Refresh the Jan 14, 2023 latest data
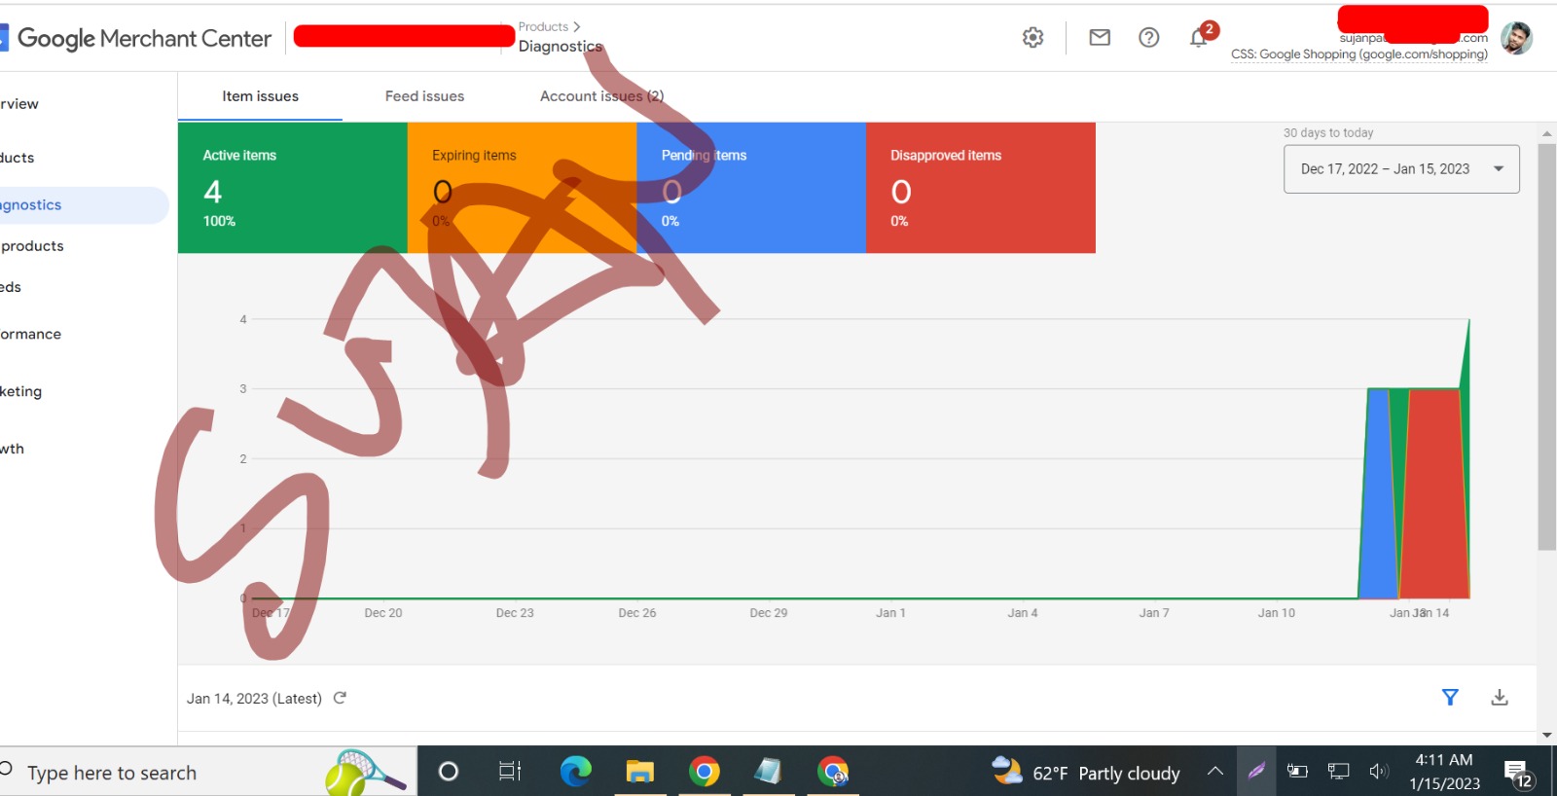Viewport: 1557px width, 796px height. click(x=340, y=698)
